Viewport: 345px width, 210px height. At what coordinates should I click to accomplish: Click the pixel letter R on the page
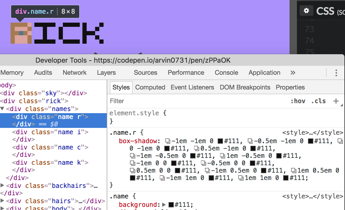click(21, 33)
